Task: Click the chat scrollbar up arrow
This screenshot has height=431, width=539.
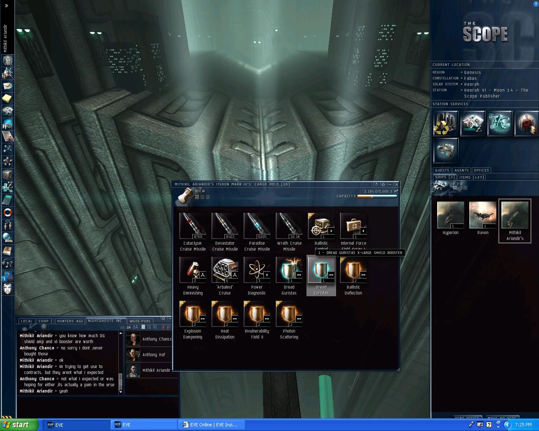Action: [x=120, y=333]
